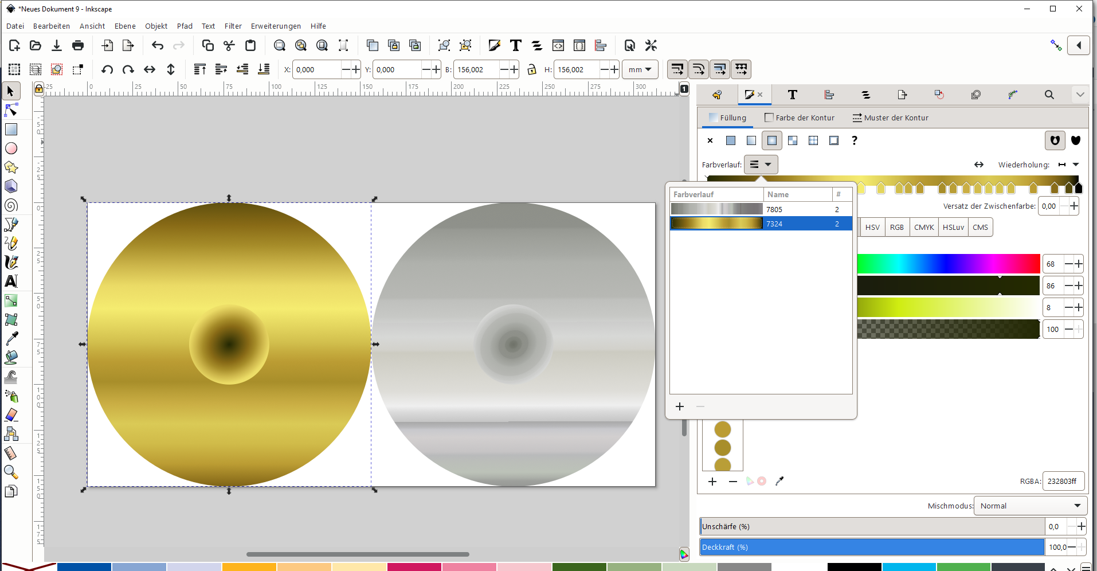
Task: Switch to Farbe der Kontur tab
Action: click(800, 118)
